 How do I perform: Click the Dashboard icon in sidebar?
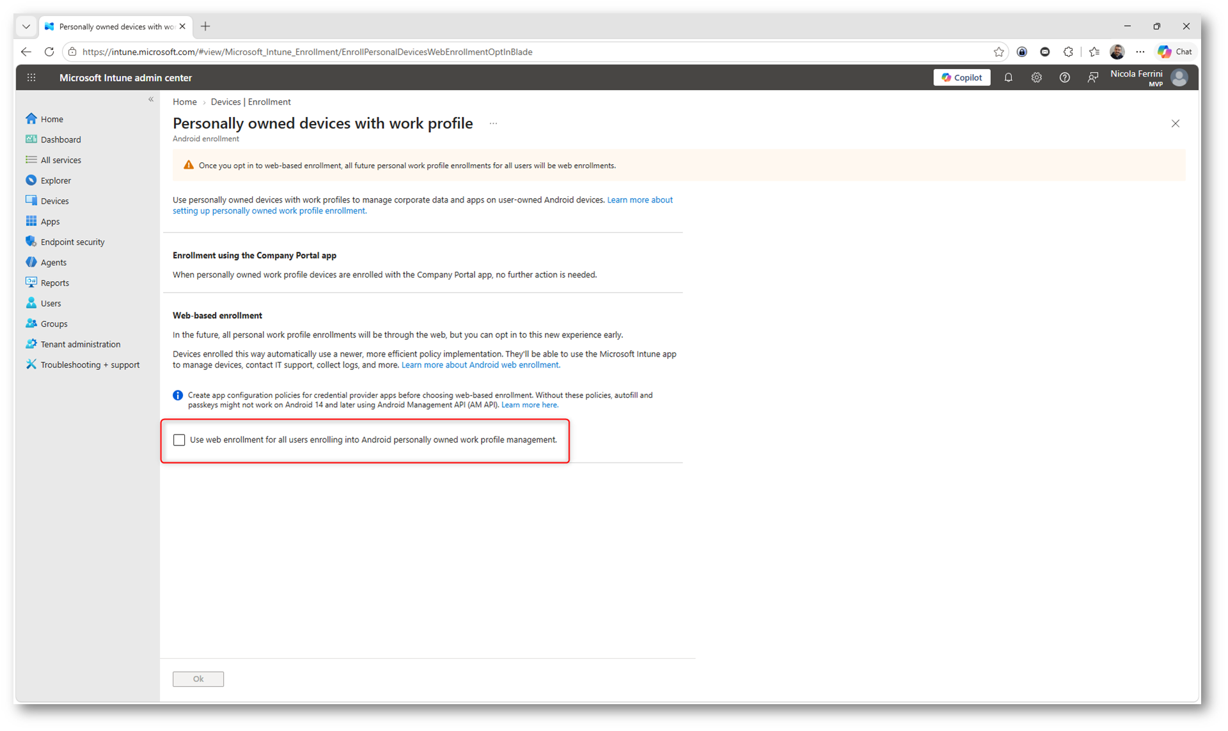(31, 139)
